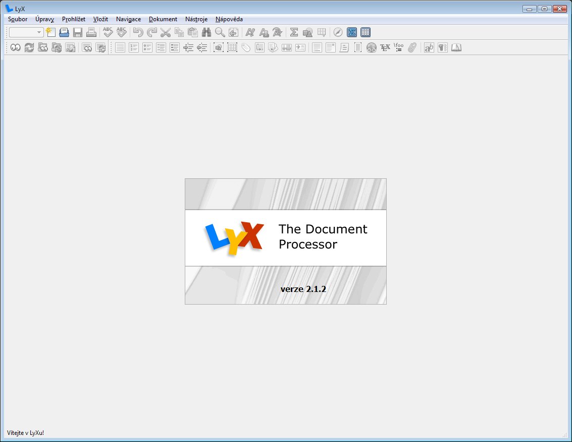Insert figure float icon
The width and height of the screenshot is (572, 442).
(x=219, y=47)
